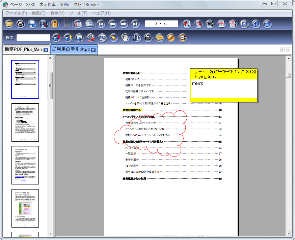This screenshot has width=295, height=240.
Task: Select the ご利用の手引き.pd tab
Action: click(71, 49)
